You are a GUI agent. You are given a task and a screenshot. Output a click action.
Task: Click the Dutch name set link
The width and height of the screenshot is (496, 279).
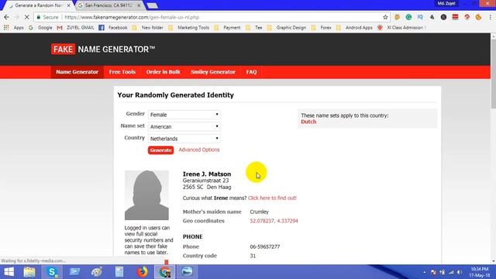point(308,122)
